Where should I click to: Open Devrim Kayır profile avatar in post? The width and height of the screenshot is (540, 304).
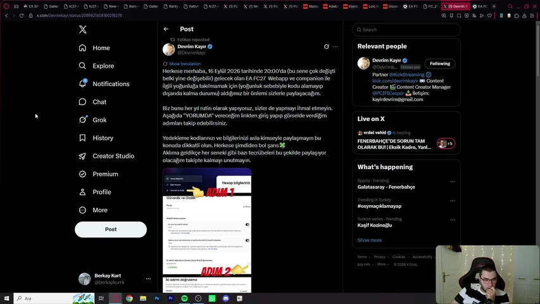tap(169, 49)
